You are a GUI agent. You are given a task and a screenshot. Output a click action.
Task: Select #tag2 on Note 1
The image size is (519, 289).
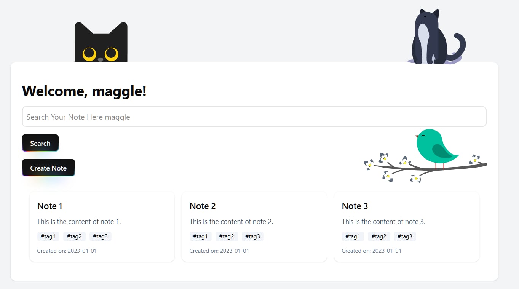74,236
